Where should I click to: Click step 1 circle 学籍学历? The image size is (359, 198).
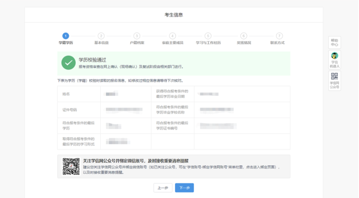point(66,36)
